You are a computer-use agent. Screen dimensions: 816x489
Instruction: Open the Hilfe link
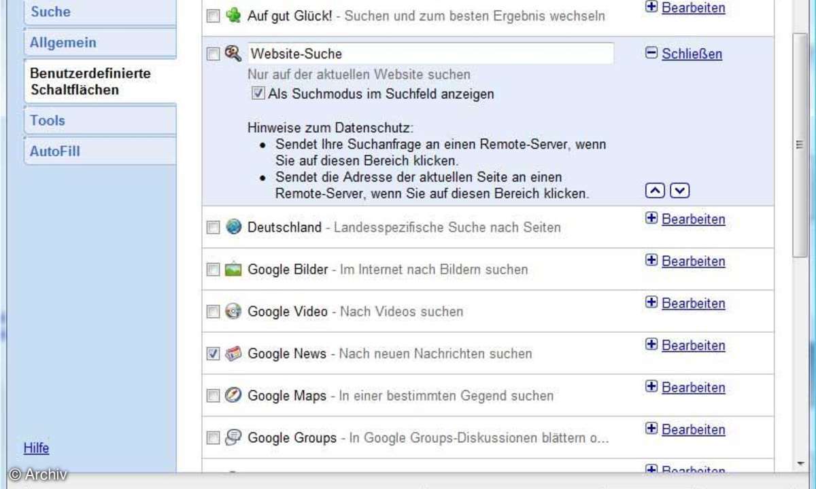pos(36,448)
